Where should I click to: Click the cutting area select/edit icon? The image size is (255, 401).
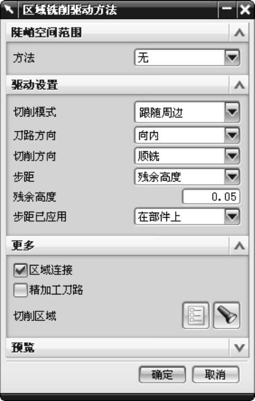pyautogui.click(x=196, y=316)
